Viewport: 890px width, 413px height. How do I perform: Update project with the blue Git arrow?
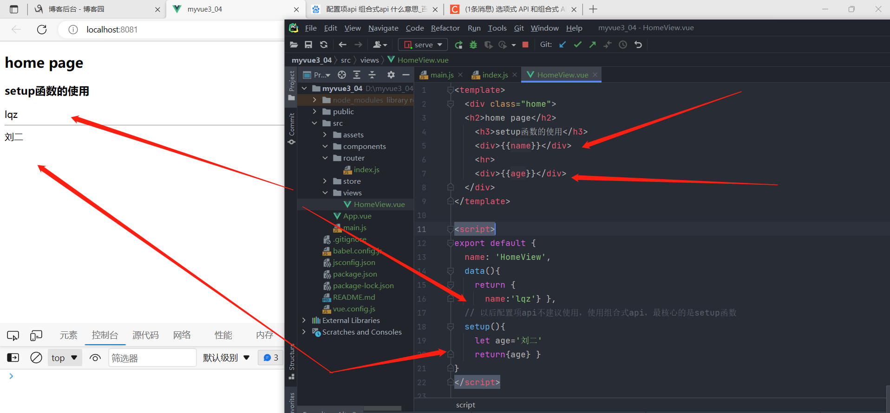563,45
